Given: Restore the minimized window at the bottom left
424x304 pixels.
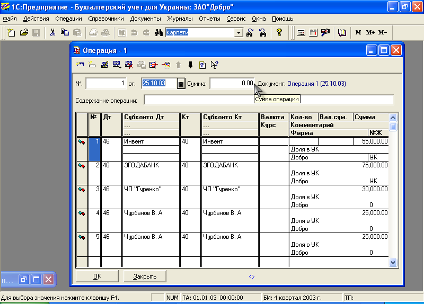Looking at the screenshot, I should 24,280.
